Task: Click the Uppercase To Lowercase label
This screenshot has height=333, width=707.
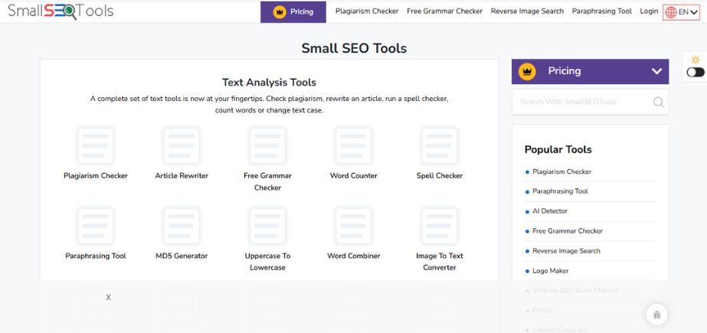Action: (x=267, y=262)
